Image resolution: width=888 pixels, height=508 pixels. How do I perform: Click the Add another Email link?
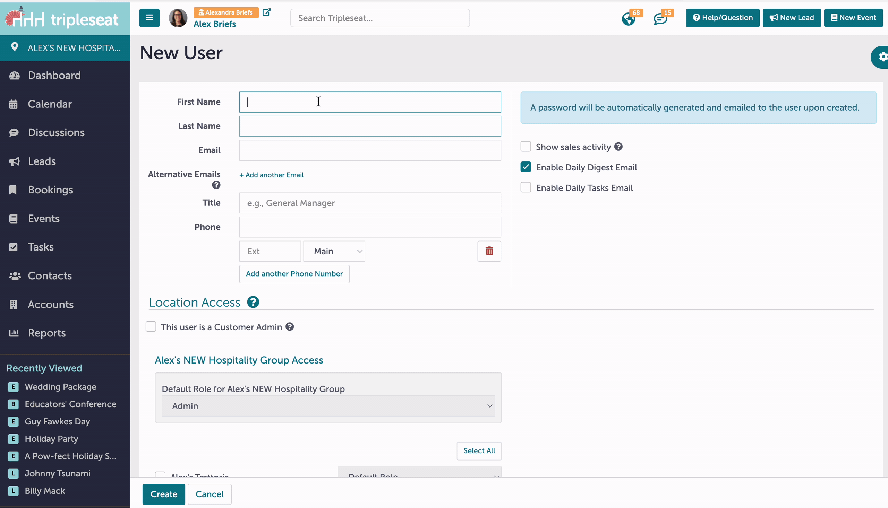[271, 175]
